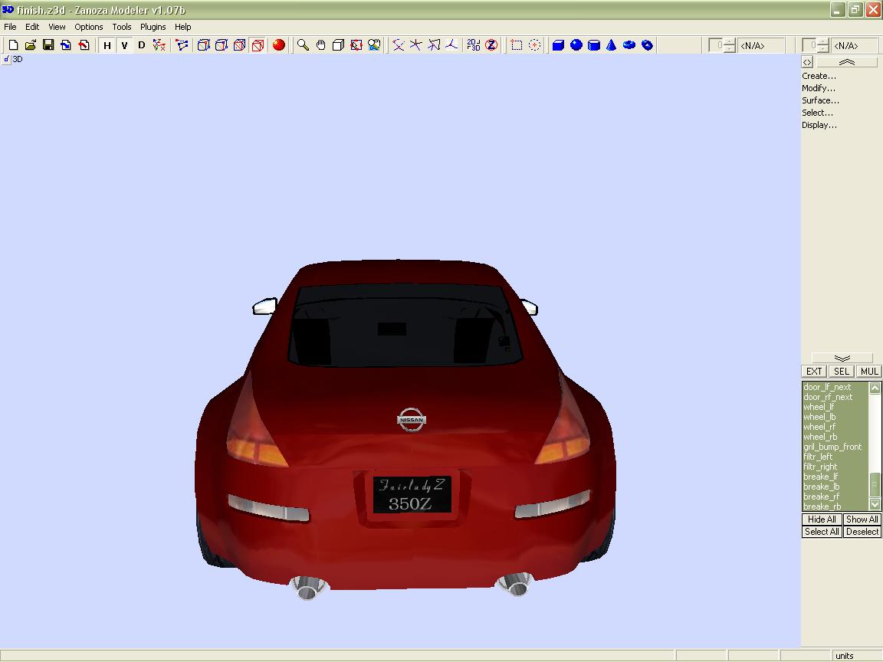Click the red sphere render icon

click(x=279, y=45)
